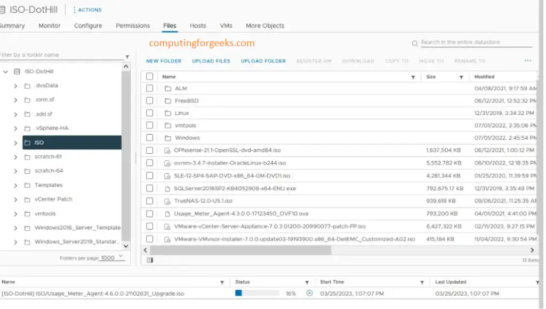Expand the scratch-61 folder
The image size is (546, 309).
tap(15, 157)
